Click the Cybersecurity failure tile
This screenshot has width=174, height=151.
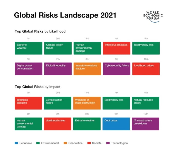pos(117,69)
